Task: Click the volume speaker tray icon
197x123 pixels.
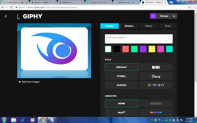Action: 178,120
